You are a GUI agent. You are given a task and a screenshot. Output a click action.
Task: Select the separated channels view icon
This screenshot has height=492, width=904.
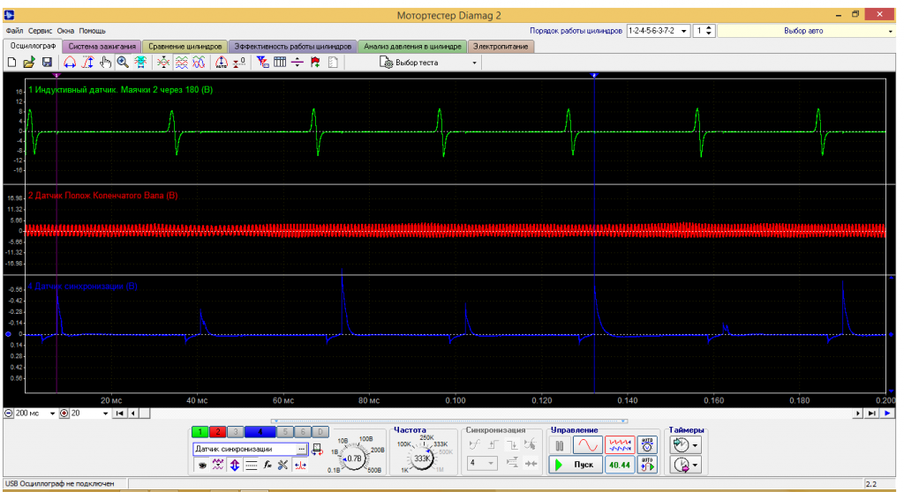[x=182, y=63]
